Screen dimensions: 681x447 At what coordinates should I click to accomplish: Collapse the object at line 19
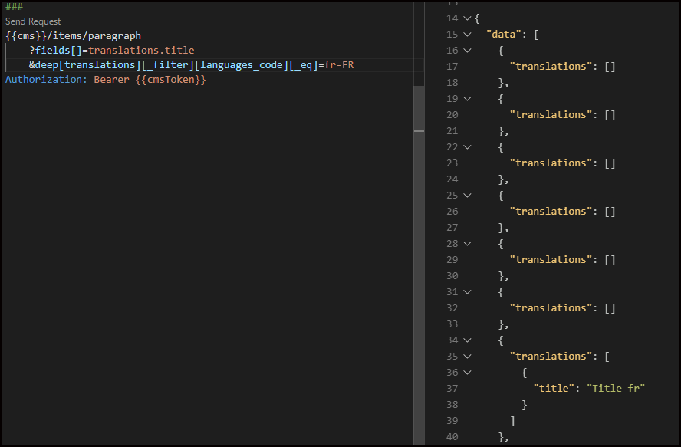(467, 99)
